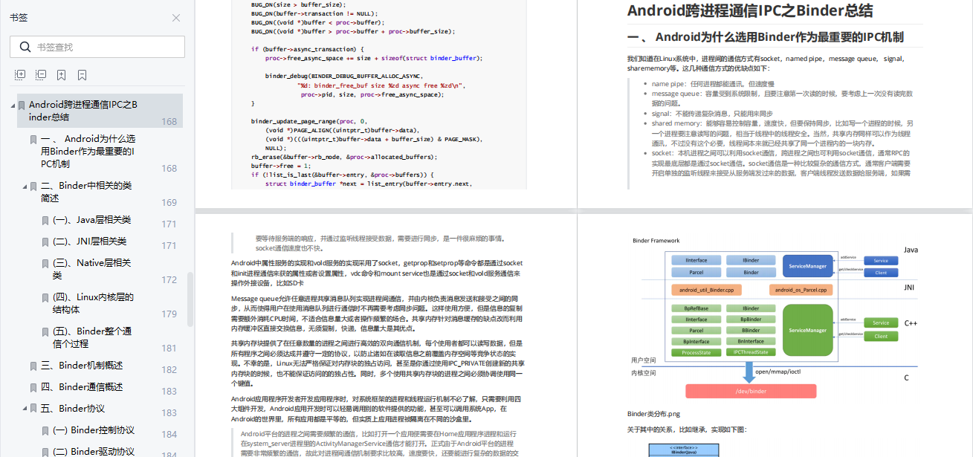
Task: Click page number 179 in bookmark list
Action: coord(169,314)
